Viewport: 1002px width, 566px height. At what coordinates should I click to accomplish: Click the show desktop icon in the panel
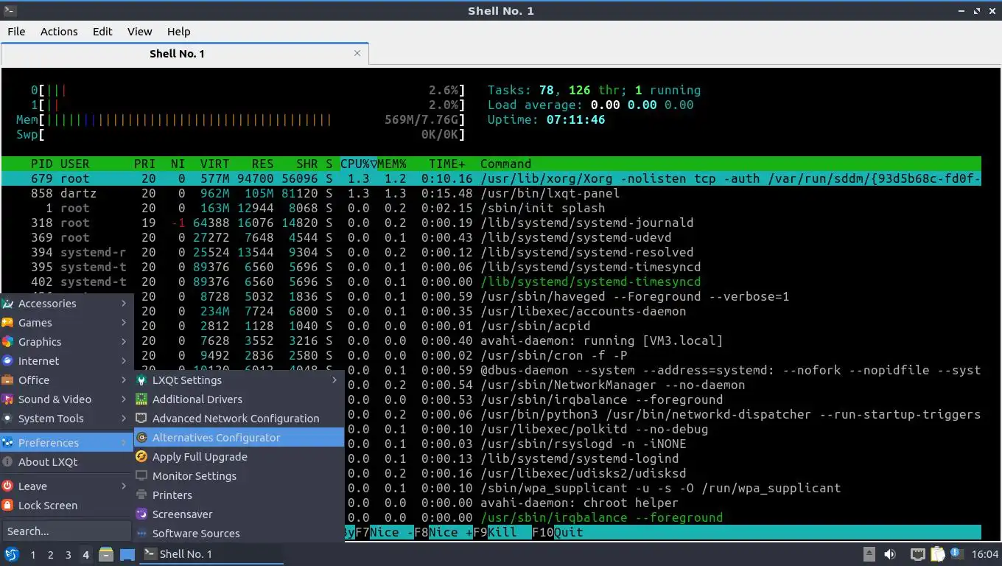127,554
